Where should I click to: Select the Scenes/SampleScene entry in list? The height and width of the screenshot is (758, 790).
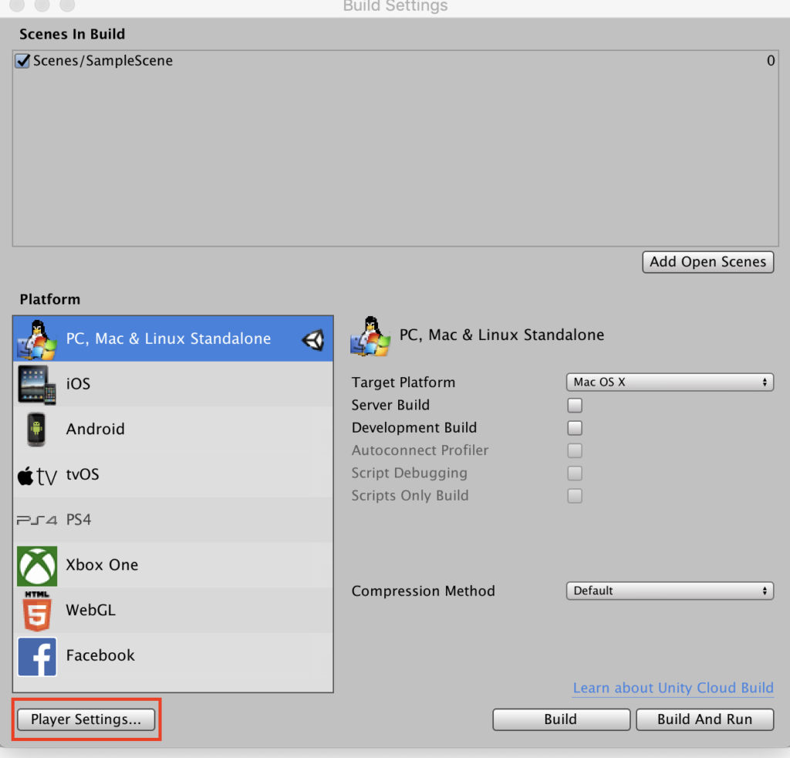(103, 61)
